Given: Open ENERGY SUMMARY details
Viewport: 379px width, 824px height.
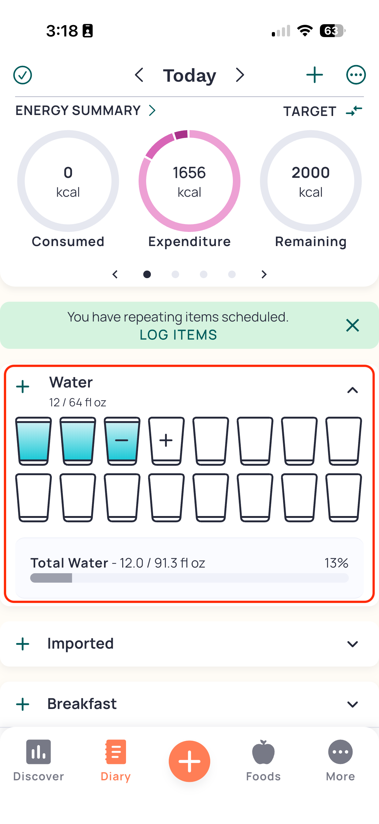Looking at the screenshot, I should 85,111.
